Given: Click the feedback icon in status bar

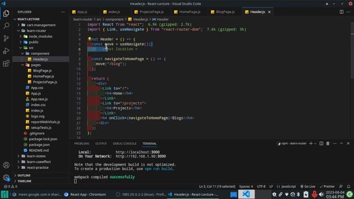Looking at the screenshot, I should 341,187.
